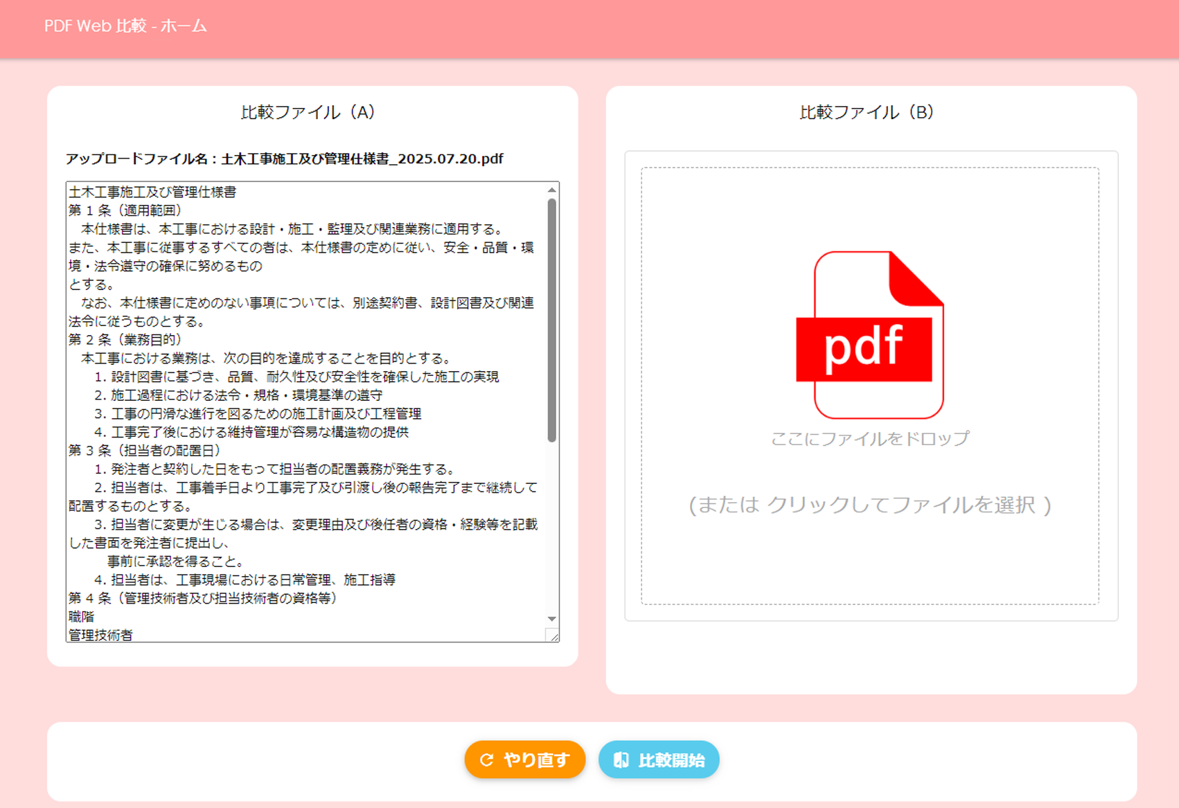Click the ここにファイルをドロップ text
Viewport: 1179px width, 808px height.
click(x=870, y=438)
